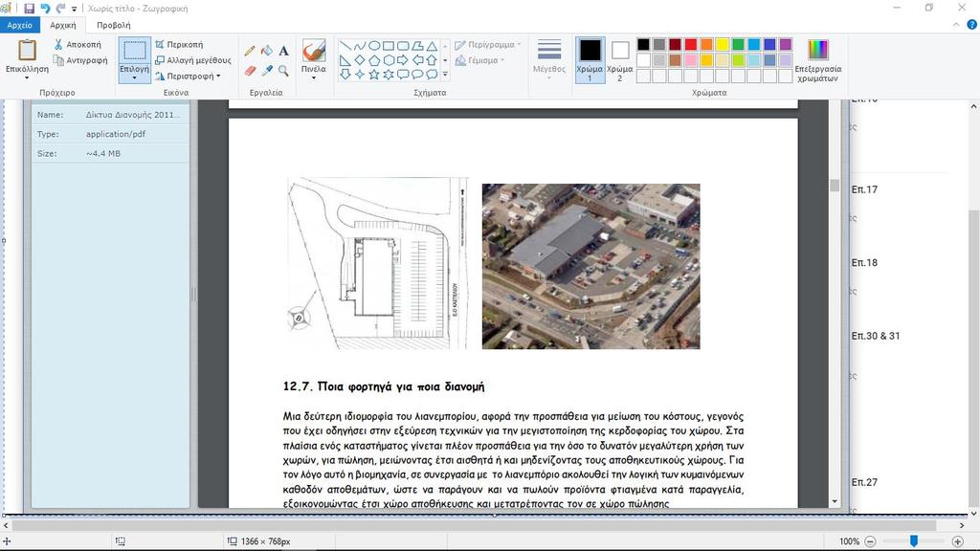Select the Pencil tool
The image size is (980, 551).
coord(250,51)
